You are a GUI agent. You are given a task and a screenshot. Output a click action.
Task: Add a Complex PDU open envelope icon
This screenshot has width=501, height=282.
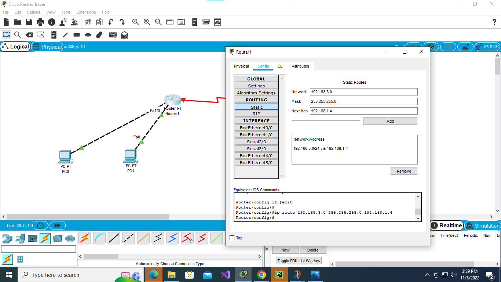click(124, 35)
